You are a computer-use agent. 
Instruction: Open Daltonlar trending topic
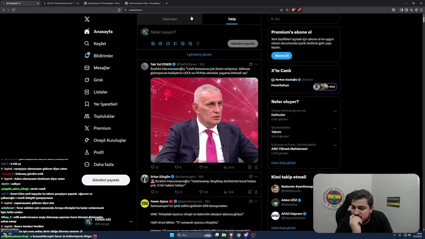pyautogui.click(x=278, y=115)
